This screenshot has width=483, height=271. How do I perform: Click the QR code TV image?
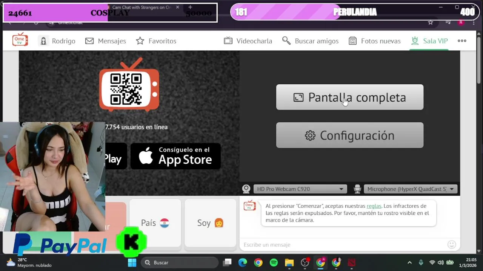(129, 85)
